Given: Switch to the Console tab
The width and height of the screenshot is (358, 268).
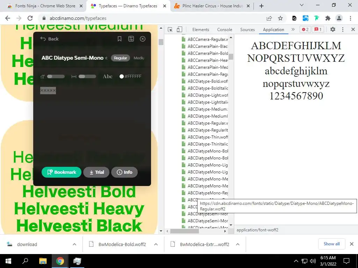Looking at the screenshot, I should (225, 30).
